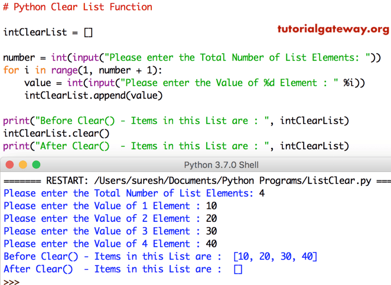Place cursor at the shell >>> prompt
This screenshot has width=391, height=285.
pyautogui.click(x=11, y=281)
